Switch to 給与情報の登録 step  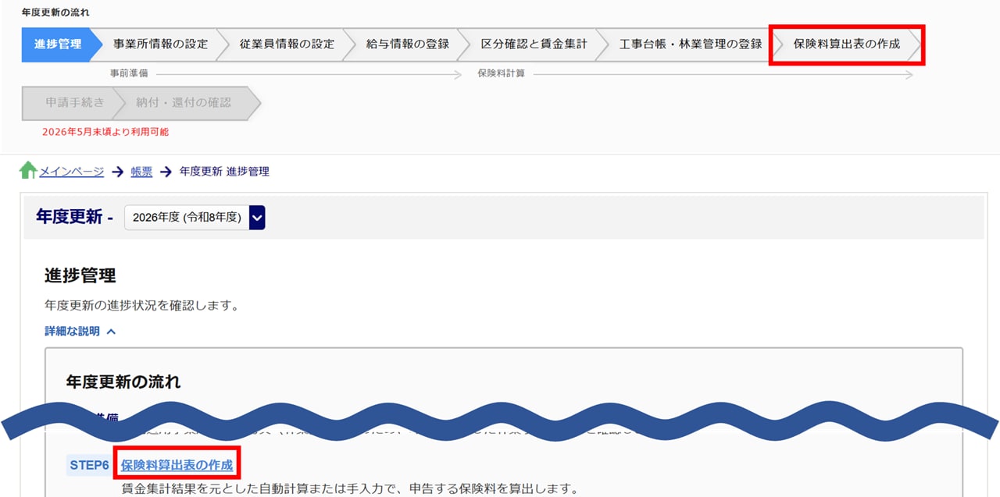click(407, 44)
